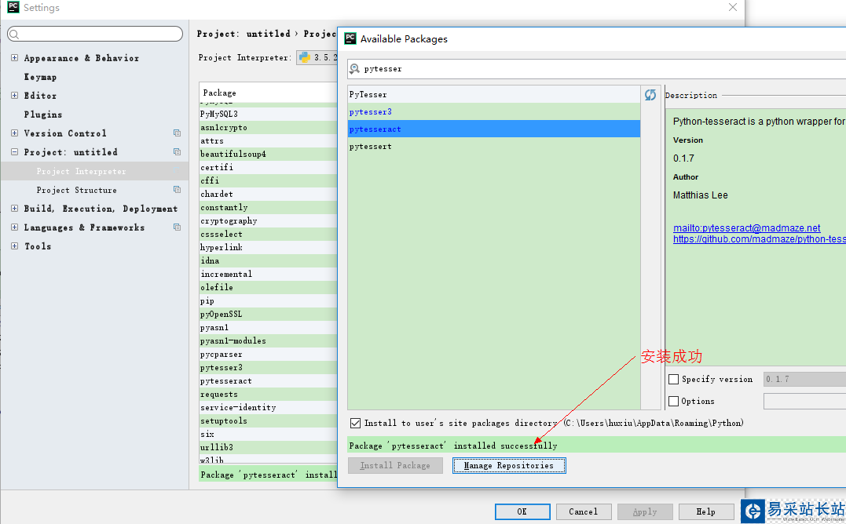Image resolution: width=846 pixels, height=524 pixels.
Task: Select pytesseract in installed packages table
Action: point(268,380)
